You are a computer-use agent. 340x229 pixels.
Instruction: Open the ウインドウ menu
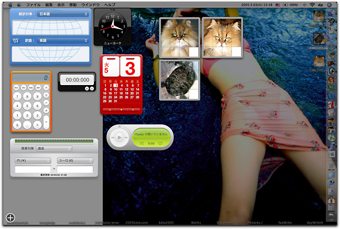click(x=90, y=4)
